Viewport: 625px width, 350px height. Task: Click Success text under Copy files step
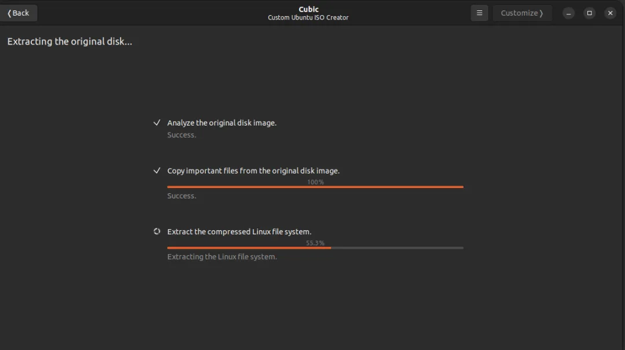tap(181, 196)
